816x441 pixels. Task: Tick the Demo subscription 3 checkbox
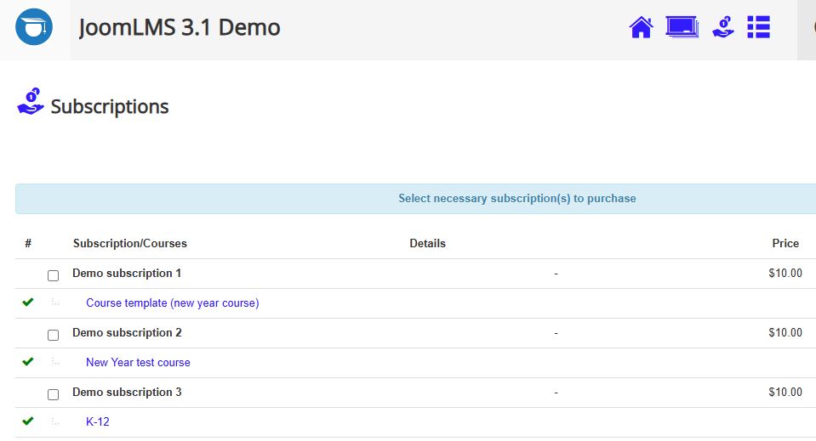pyautogui.click(x=53, y=394)
